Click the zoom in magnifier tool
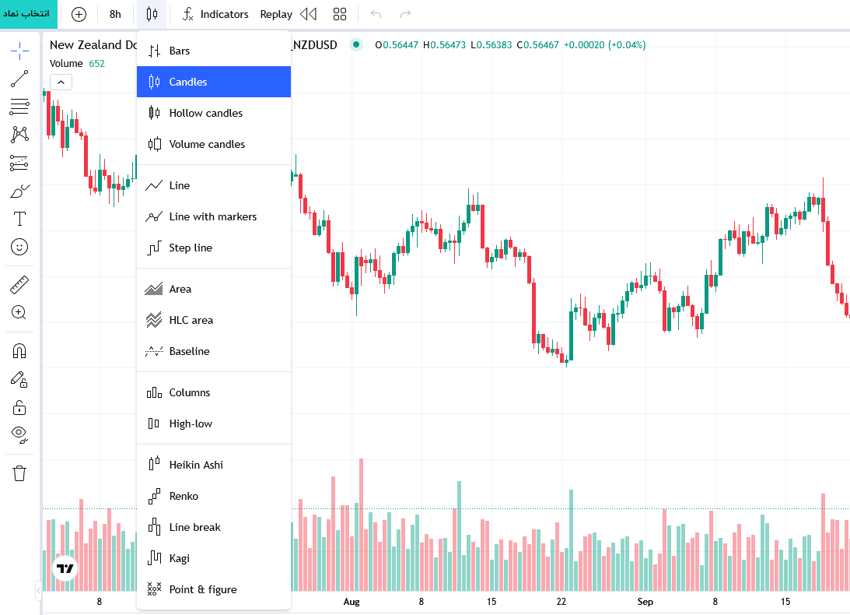This screenshot has height=615, width=850. [19, 312]
